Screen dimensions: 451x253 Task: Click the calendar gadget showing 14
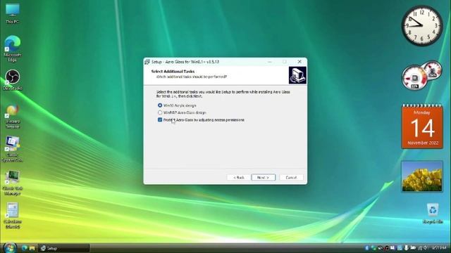pos(422,126)
